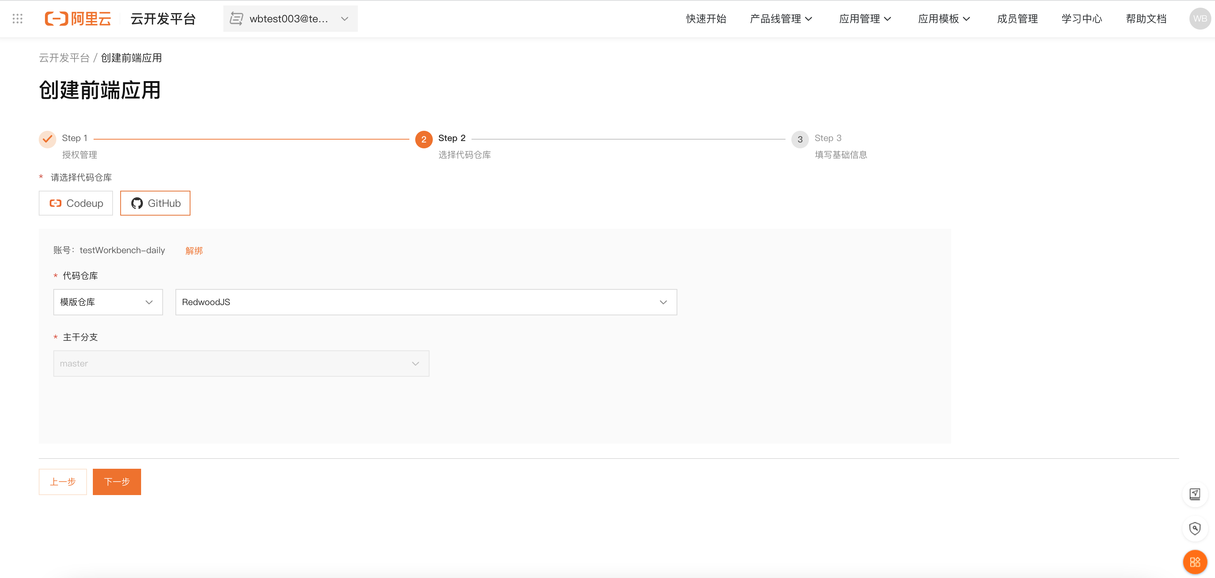
Task: Select the Codeup repository option
Action: [x=76, y=203]
